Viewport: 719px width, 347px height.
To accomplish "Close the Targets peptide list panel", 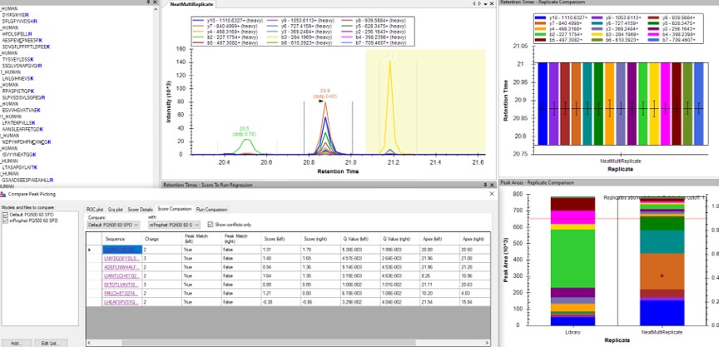I will pyautogui.click(x=155, y=2).
